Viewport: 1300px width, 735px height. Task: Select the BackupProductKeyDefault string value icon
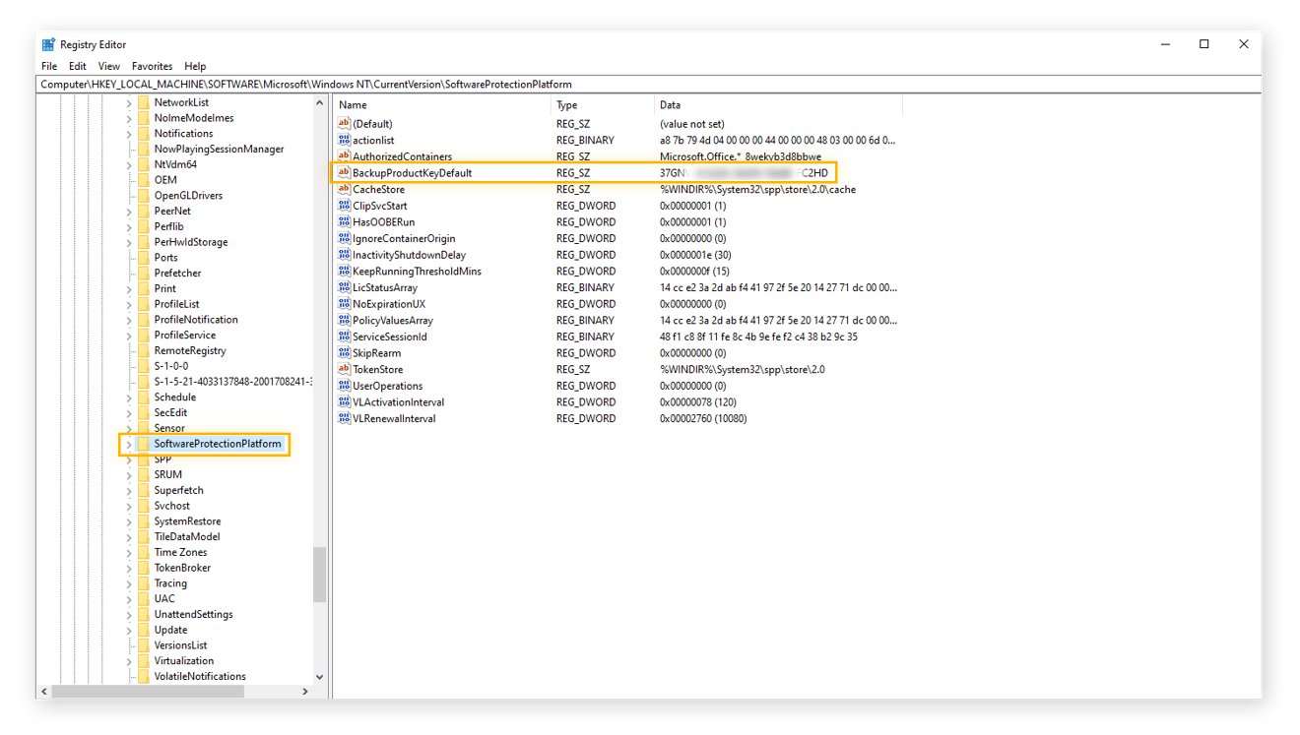click(x=343, y=172)
